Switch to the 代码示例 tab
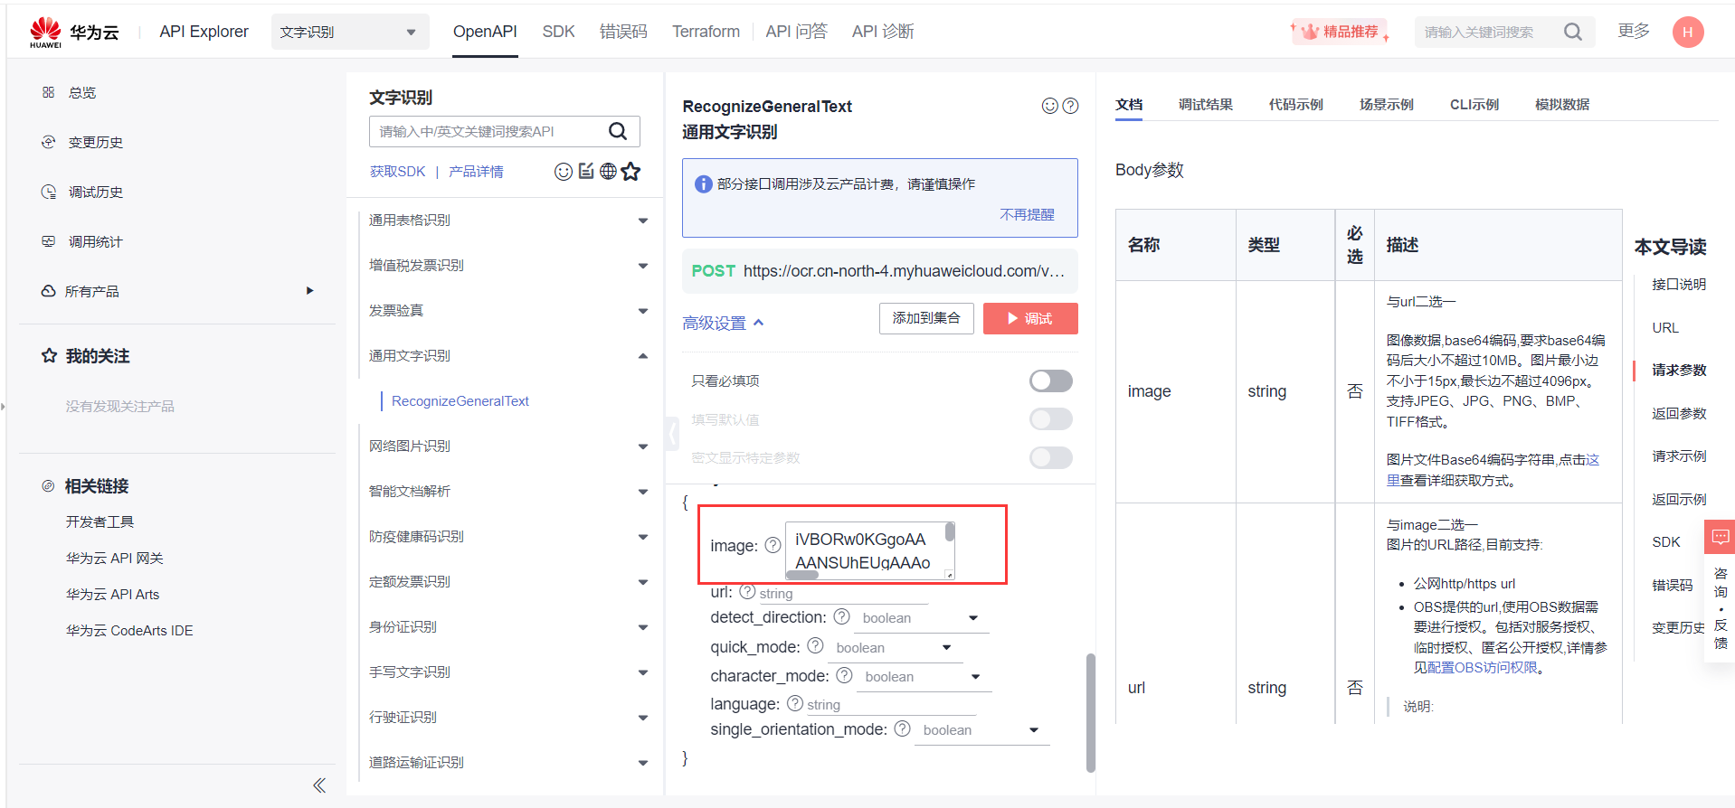The width and height of the screenshot is (1735, 808). pyautogui.click(x=1295, y=105)
